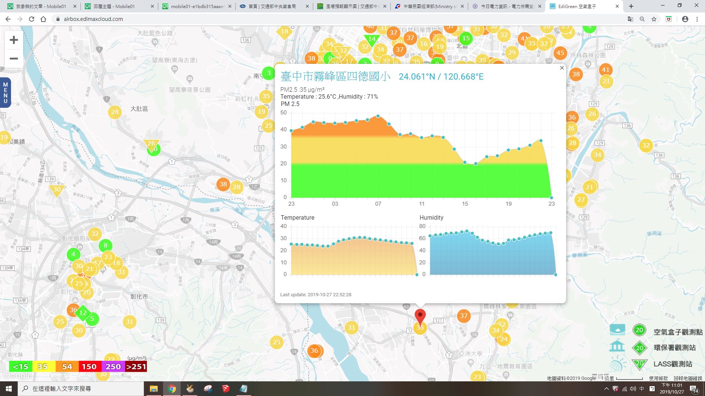Open volume control in system tray

coord(633,389)
